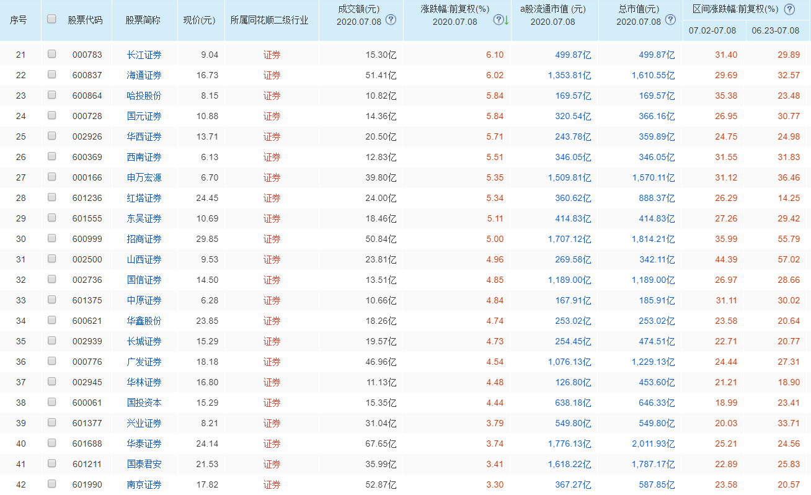Follow the 兴业证券 link

(144, 423)
